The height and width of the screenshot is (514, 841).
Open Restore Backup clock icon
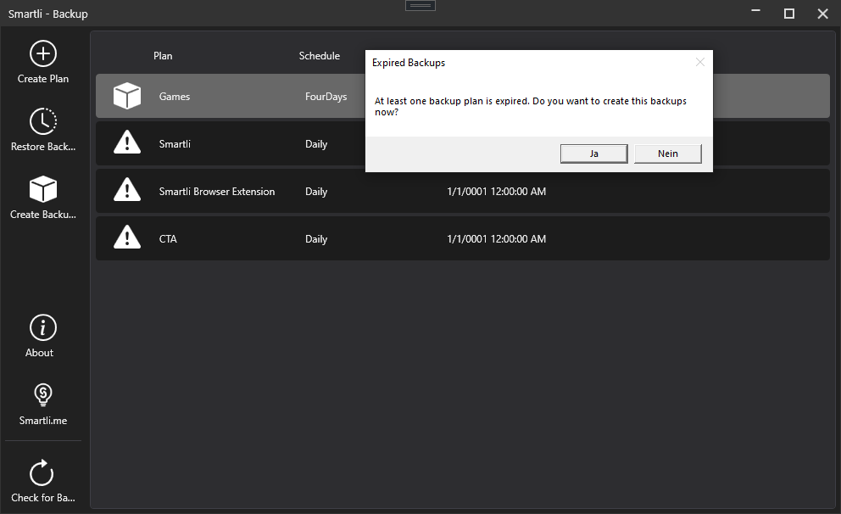(42, 122)
